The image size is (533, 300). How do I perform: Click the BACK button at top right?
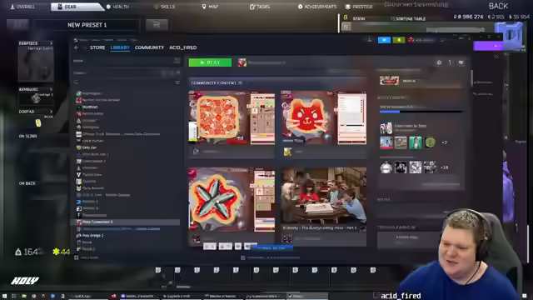[498, 6]
